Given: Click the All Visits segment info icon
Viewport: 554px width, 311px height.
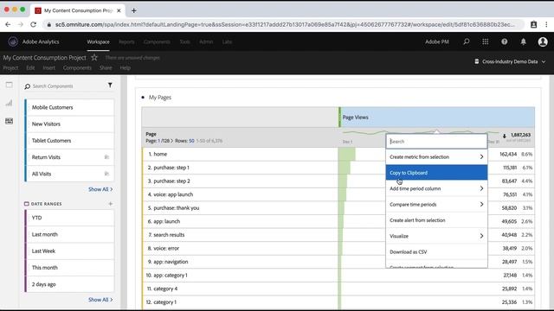Looking at the screenshot, I should [106, 174].
